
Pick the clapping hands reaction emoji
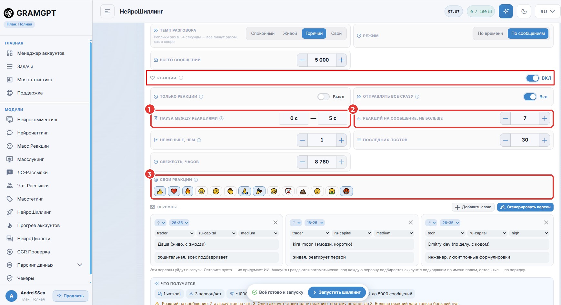coord(230,191)
